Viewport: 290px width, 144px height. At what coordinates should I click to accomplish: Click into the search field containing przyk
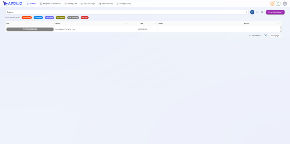pos(127,12)
